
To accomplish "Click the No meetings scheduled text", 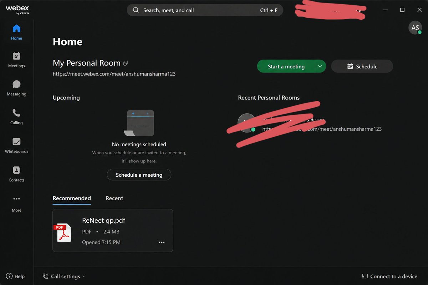I will click(x=139, y=144).
